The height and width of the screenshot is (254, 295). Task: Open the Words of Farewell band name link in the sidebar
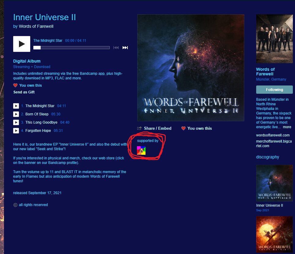coord(265,71)
